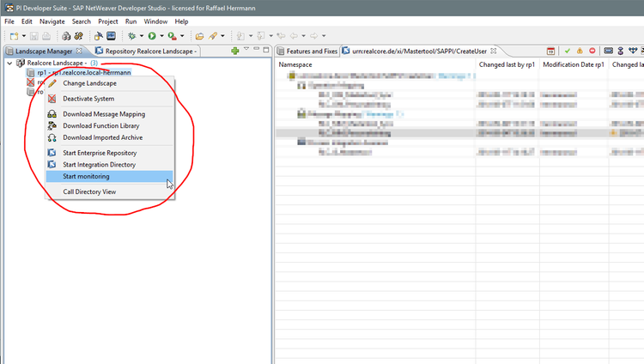This screenshot has width=644, height=364.
Task: Open the Search menu
Action: coord(82,21)
